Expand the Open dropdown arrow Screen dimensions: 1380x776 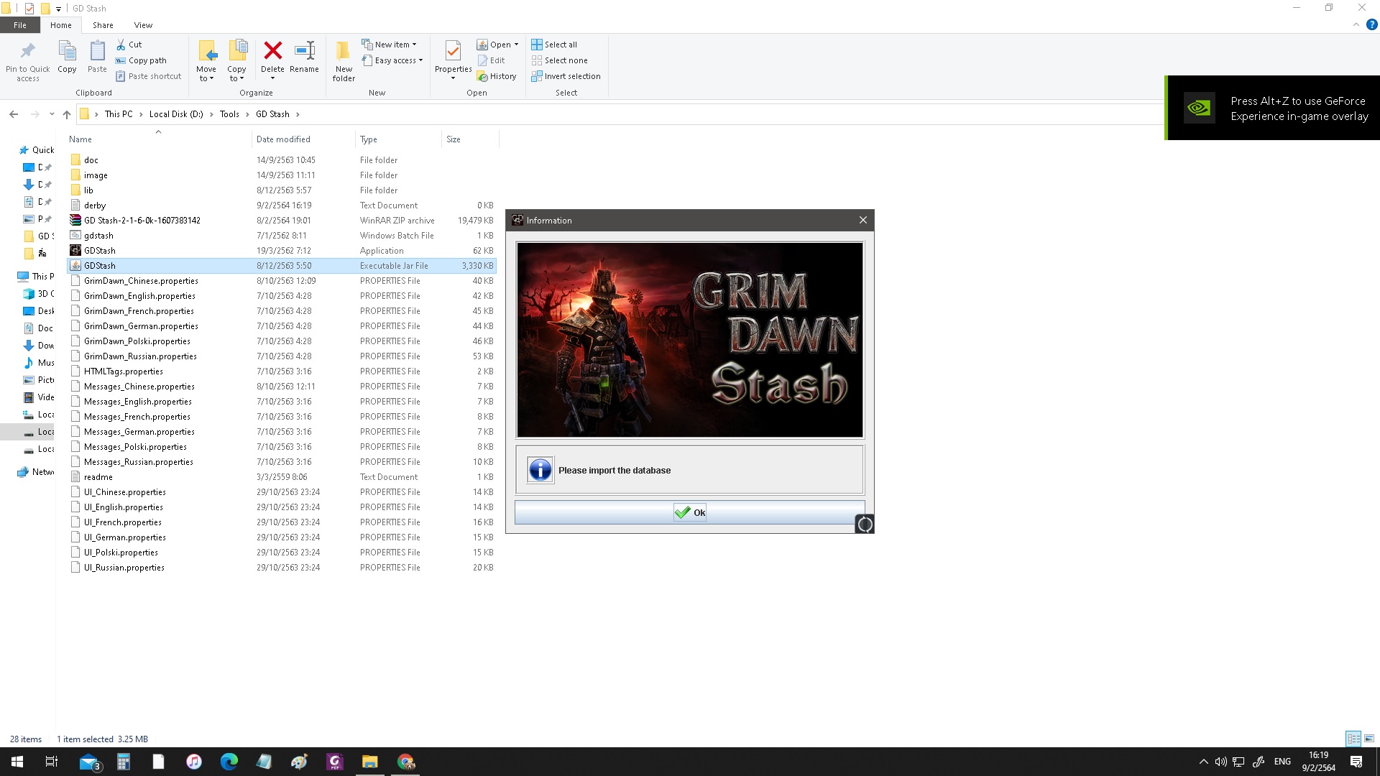tap(516, 45)
